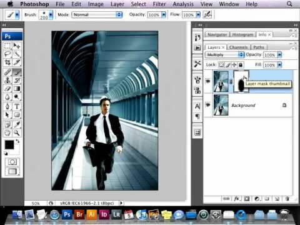Image resolution: width=300 pixels, height=225 pixels.
Task: Switch to the Channels tab
Action: 238,47
